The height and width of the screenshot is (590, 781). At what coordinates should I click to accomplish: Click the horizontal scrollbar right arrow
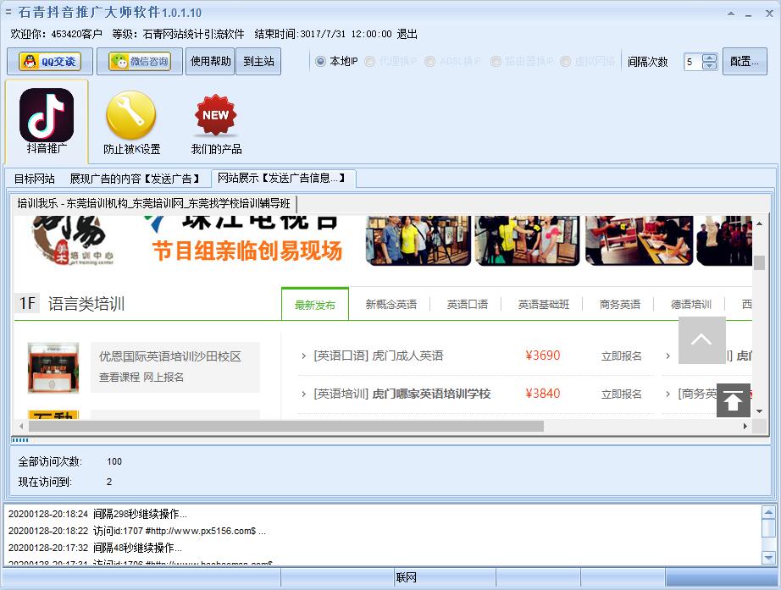pyautogui.click(x=745, y=426)
